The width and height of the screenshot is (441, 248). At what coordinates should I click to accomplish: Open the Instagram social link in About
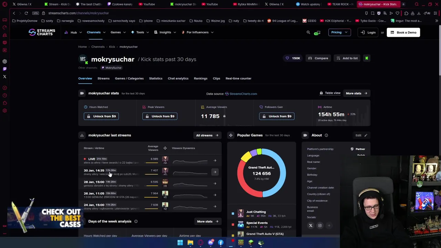tap(320, 226)
